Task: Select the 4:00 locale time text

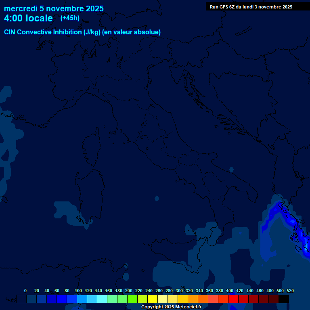Action: [x=28, y=18]
